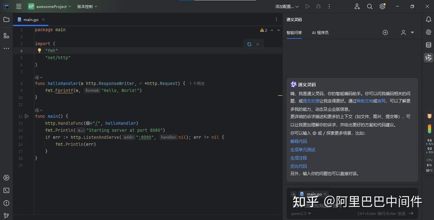Close the main.go editor tab
Screen dimensions: 434x220
[x=43, y=19]
